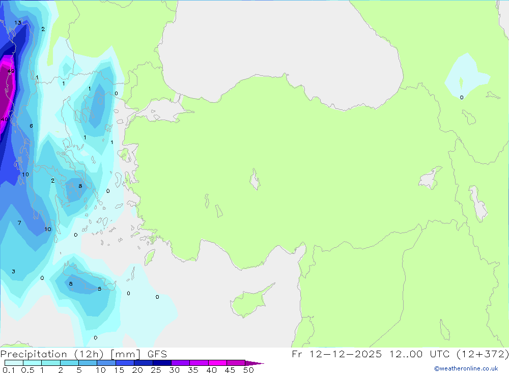Viewport: 509px width, 373px height.
Task: Click the legend scale label '30'
Action: pos(174,370)
